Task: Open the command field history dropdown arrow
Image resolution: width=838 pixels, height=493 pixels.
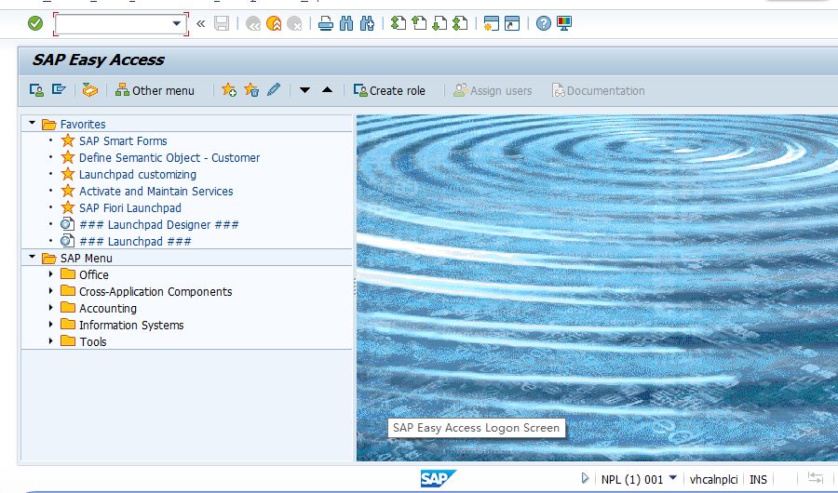Action: pos(177,24)
